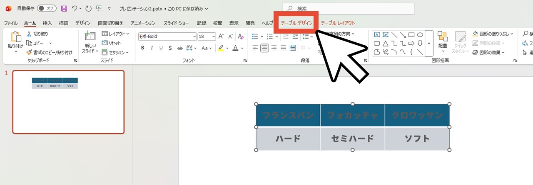Toggle the AutoSave (自動保存) switch
533x185 pixels.
click(47, 8)
